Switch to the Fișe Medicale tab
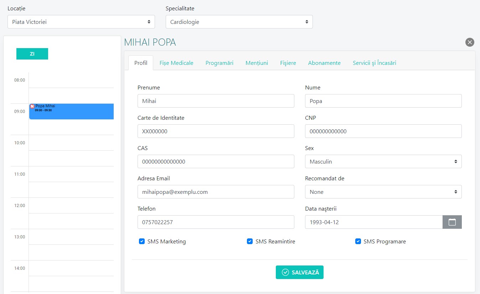Image resolution: width=480 pixels, height=294 pixels. click(176, 63)
